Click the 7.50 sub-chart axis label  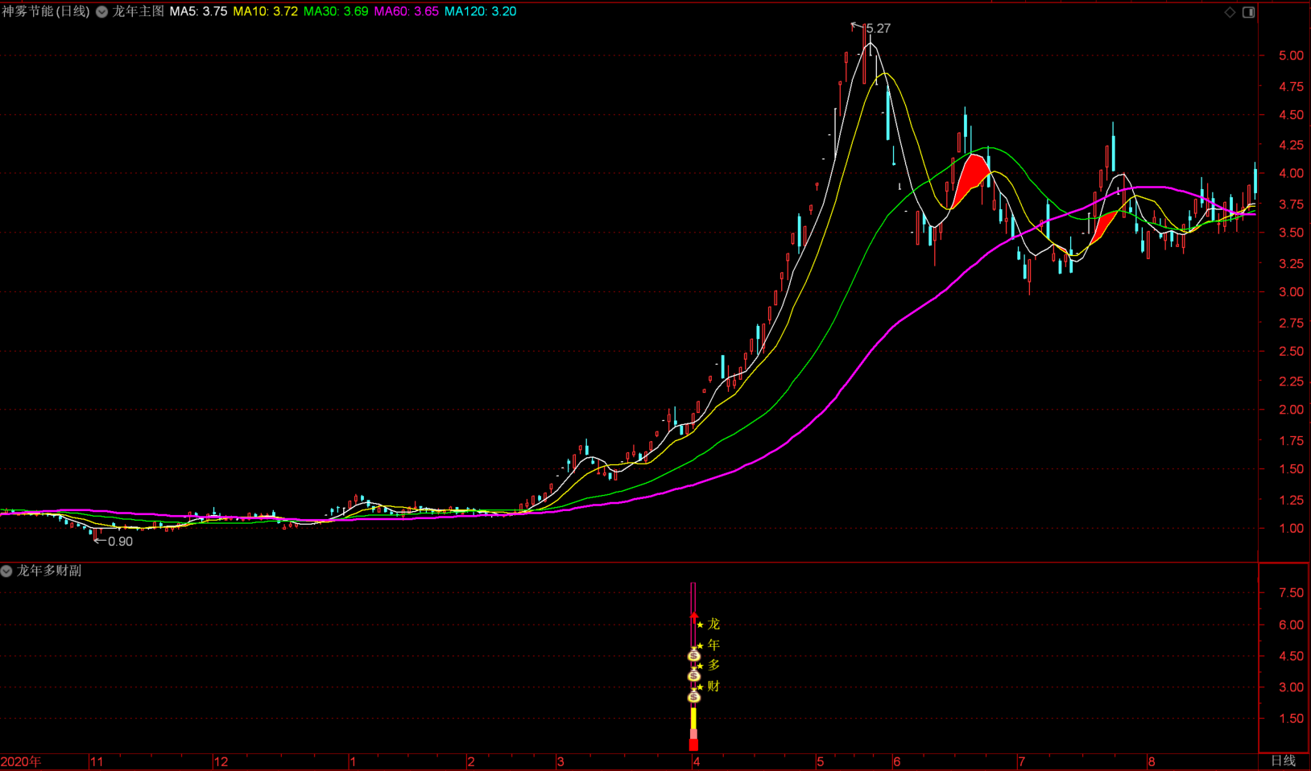coord(1291,593)
